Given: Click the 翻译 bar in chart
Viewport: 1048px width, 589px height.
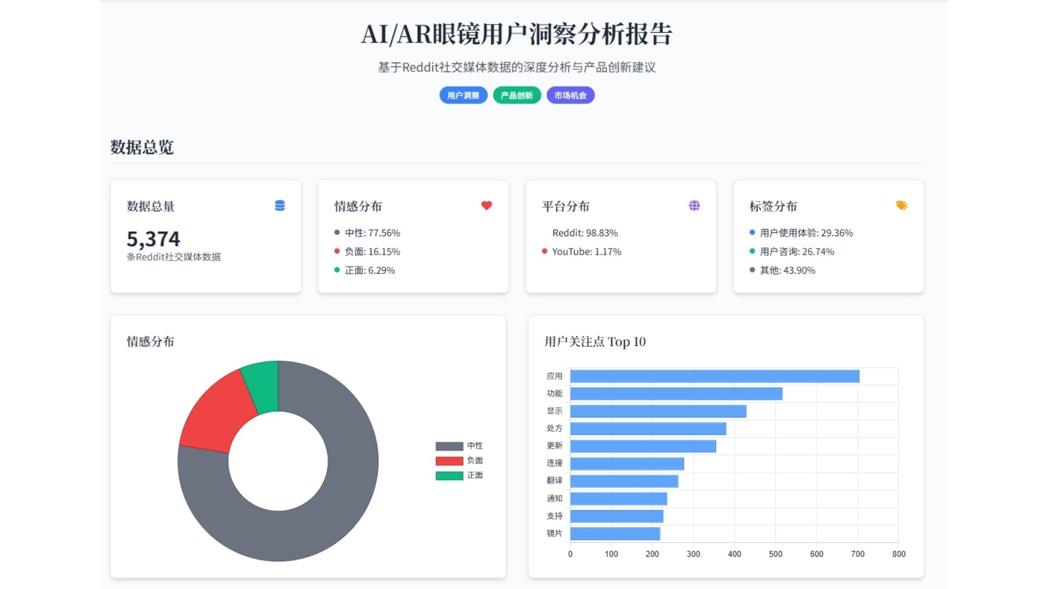Looking at the screenshot, I should click(x=624, y=481).
